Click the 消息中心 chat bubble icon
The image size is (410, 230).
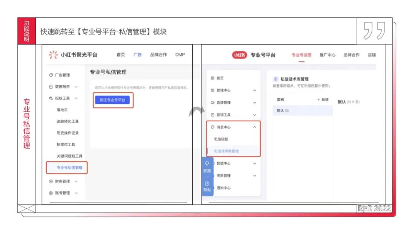213,127
